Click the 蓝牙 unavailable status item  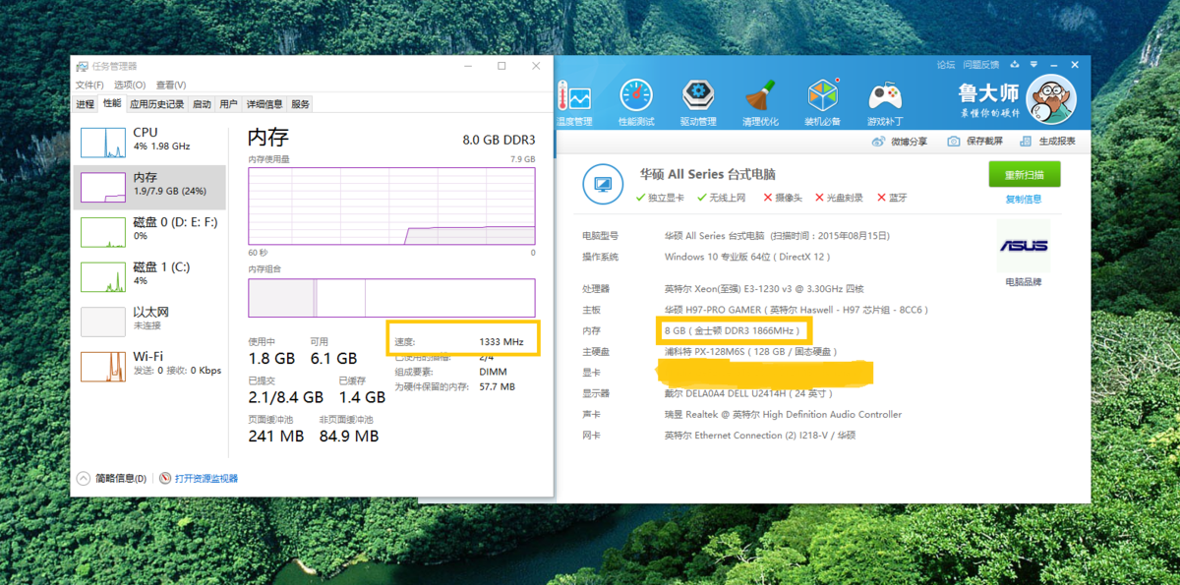click(892, 198)
